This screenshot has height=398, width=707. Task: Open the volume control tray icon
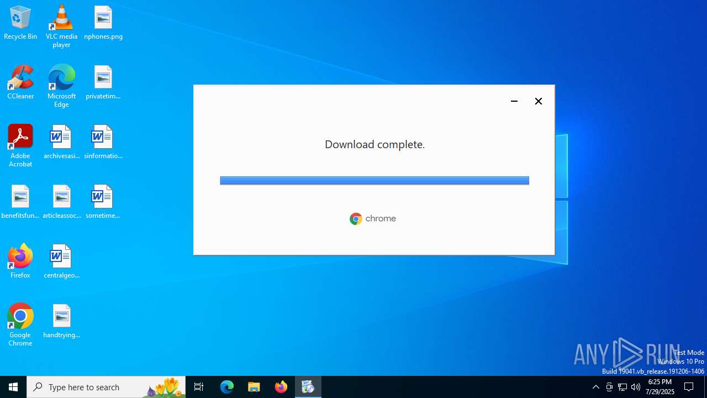[x=636, y=387]
